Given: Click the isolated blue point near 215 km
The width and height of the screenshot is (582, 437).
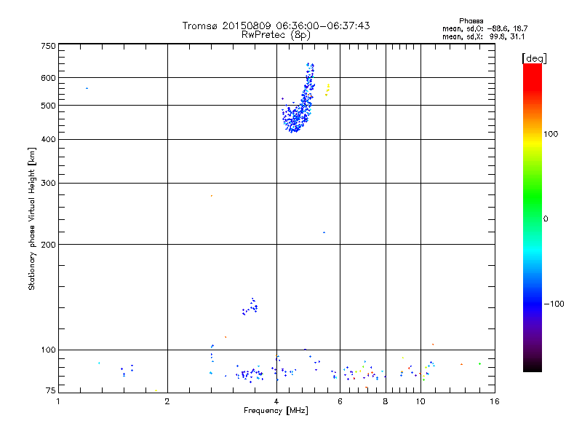Looking at the screenshot, I should (324, 232).
